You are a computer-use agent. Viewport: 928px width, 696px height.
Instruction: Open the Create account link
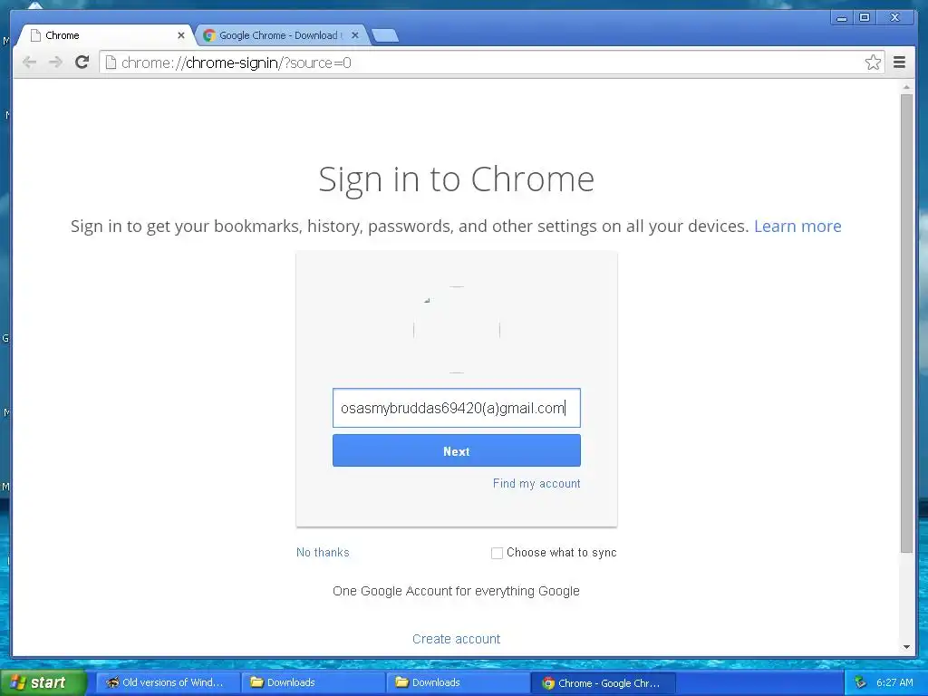[457, 639]
